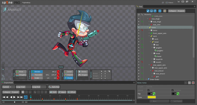Screen dimensions: 197x105
Task: Play the animation forward
Action: point(15,97)
